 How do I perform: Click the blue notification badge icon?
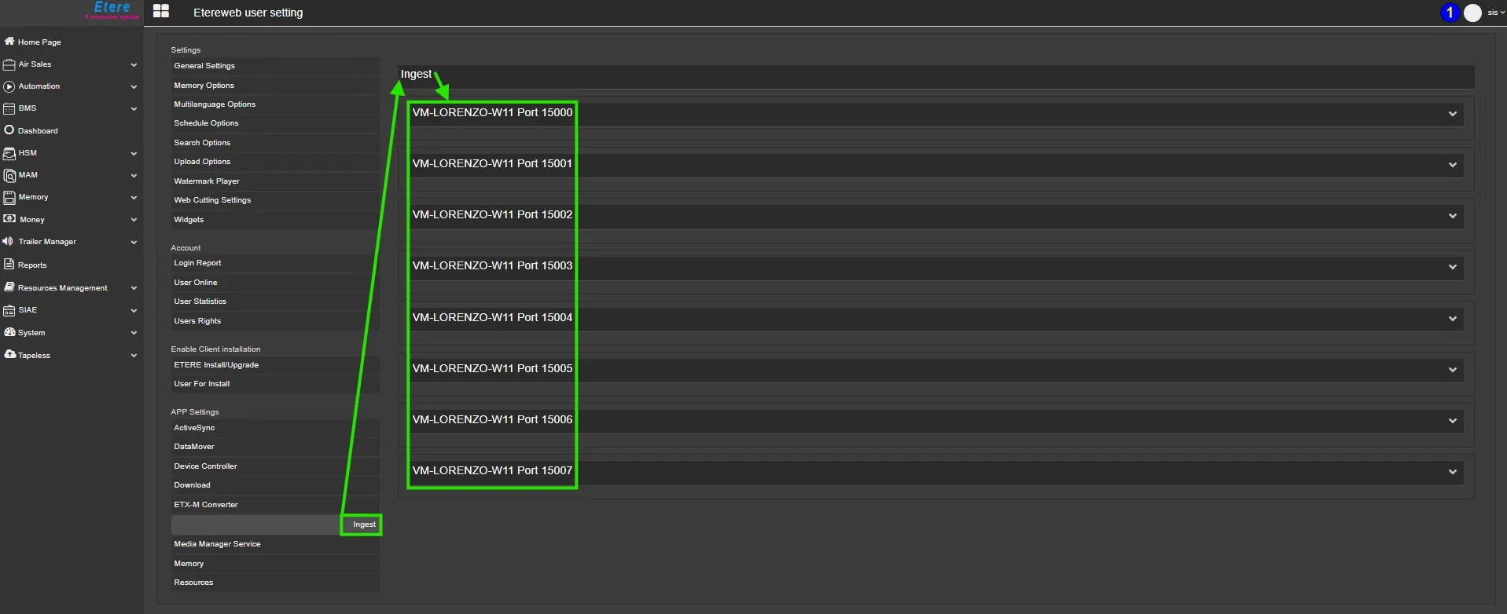coord(1450,13)
